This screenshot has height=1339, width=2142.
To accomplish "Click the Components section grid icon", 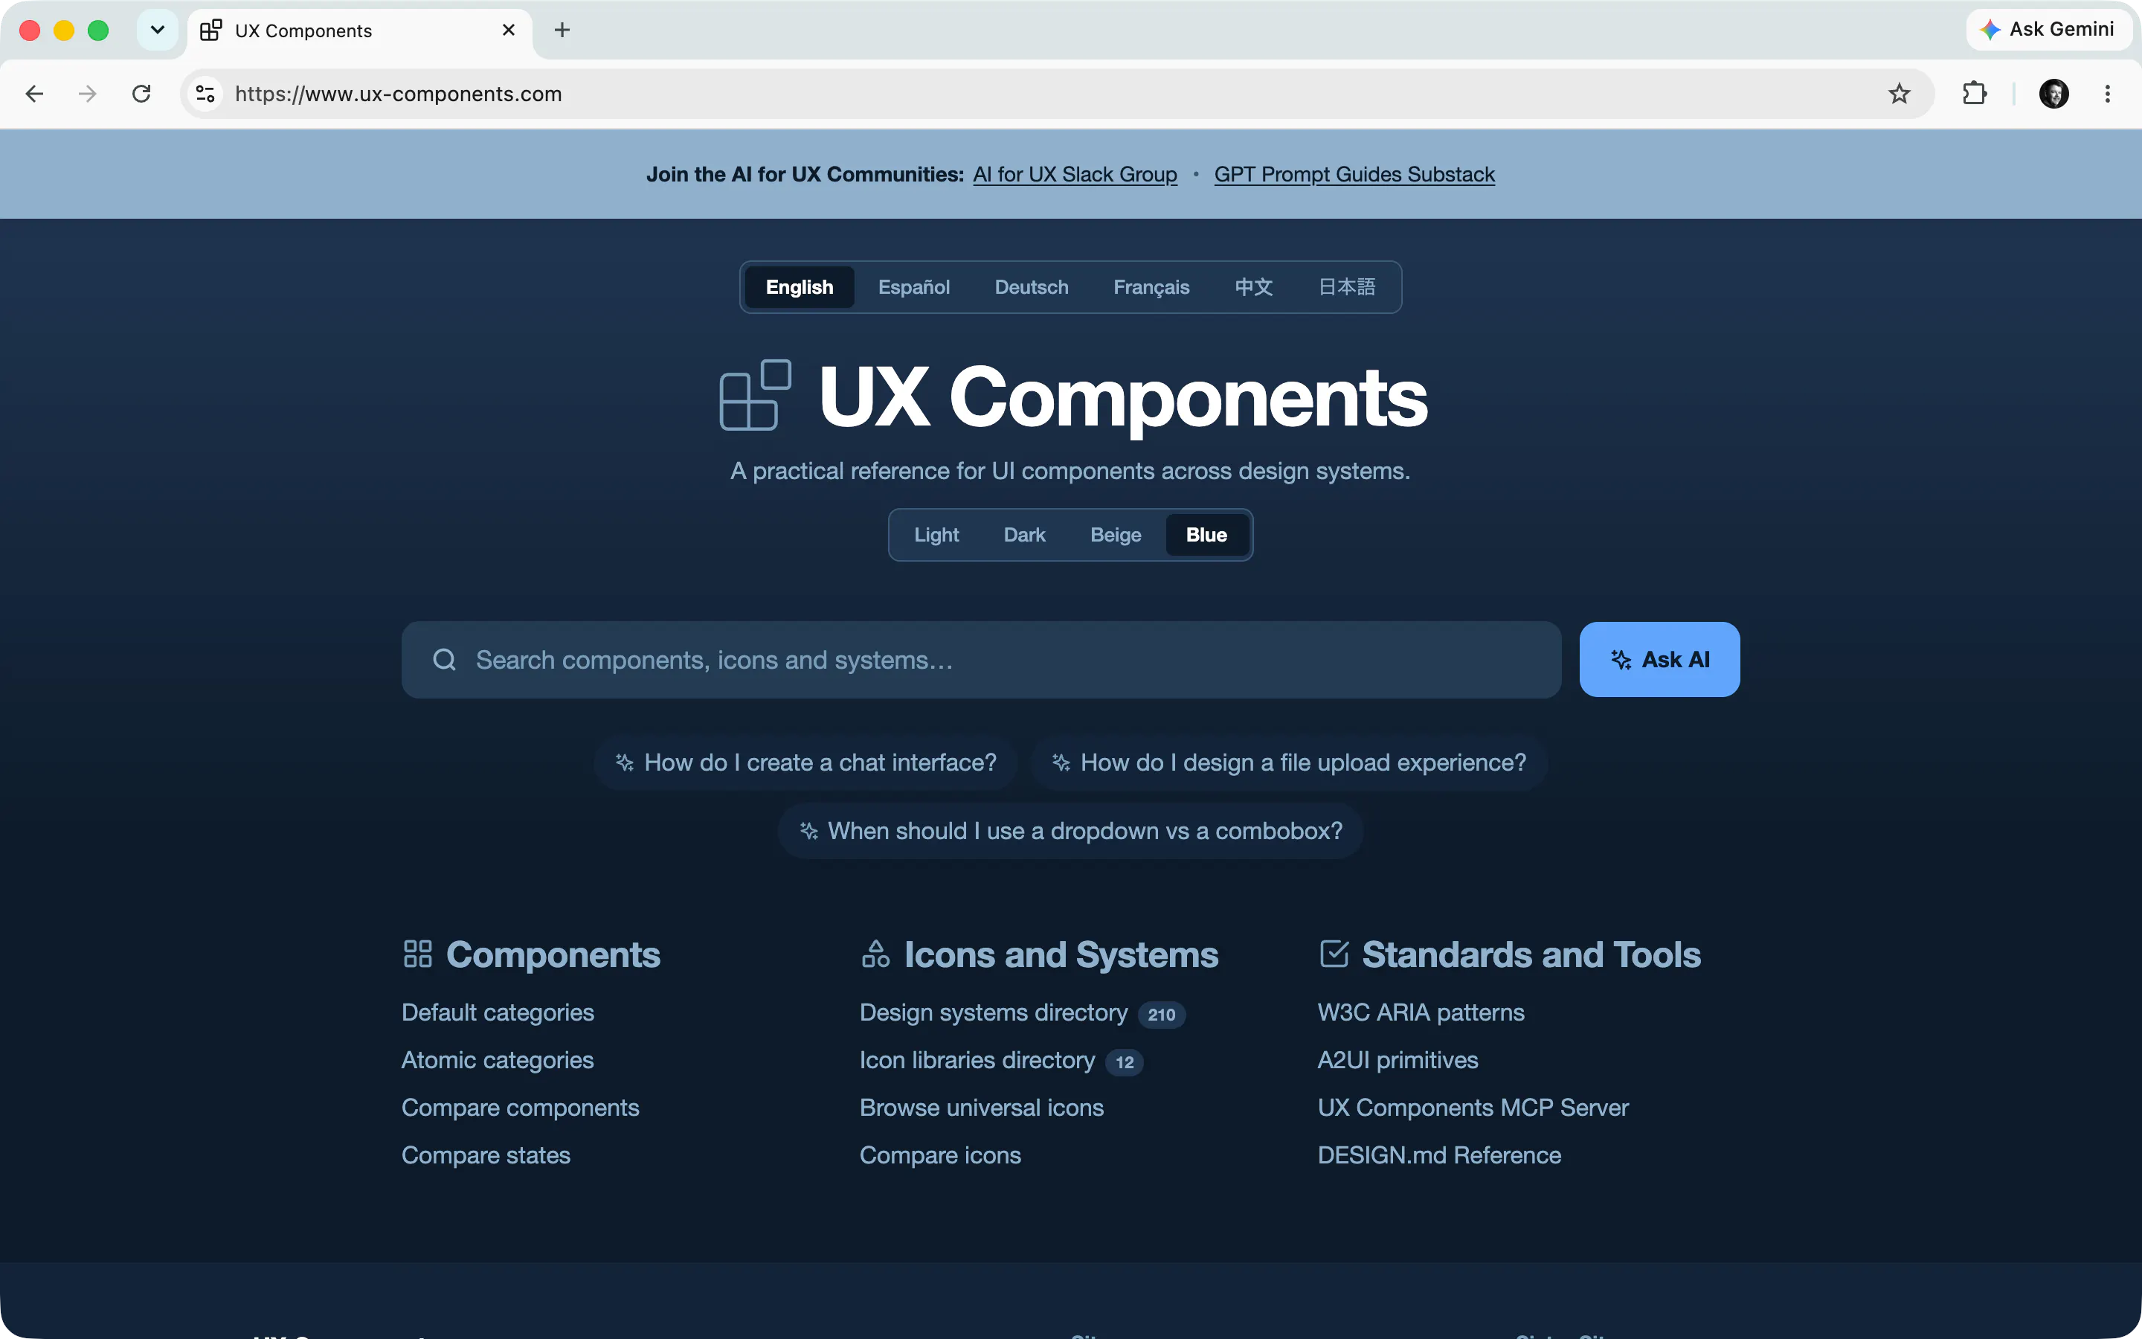I will click(418, 954).
